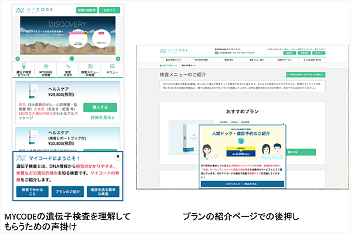Close the マイコードにようこそ popup
This screenshot has height=233, width=351.
tap(118, 157)
